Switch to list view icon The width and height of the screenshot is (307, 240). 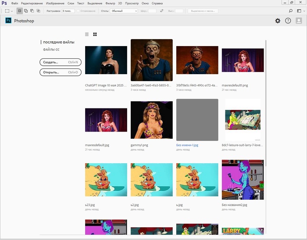(87, 34)
